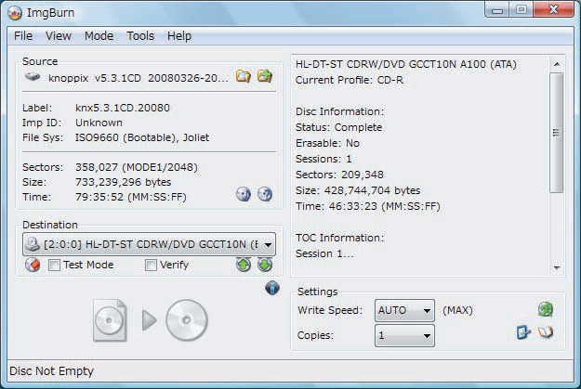Click the open book icon in Settings
Image resolution: width=581 pixels, height=389 pixels.
546,332
